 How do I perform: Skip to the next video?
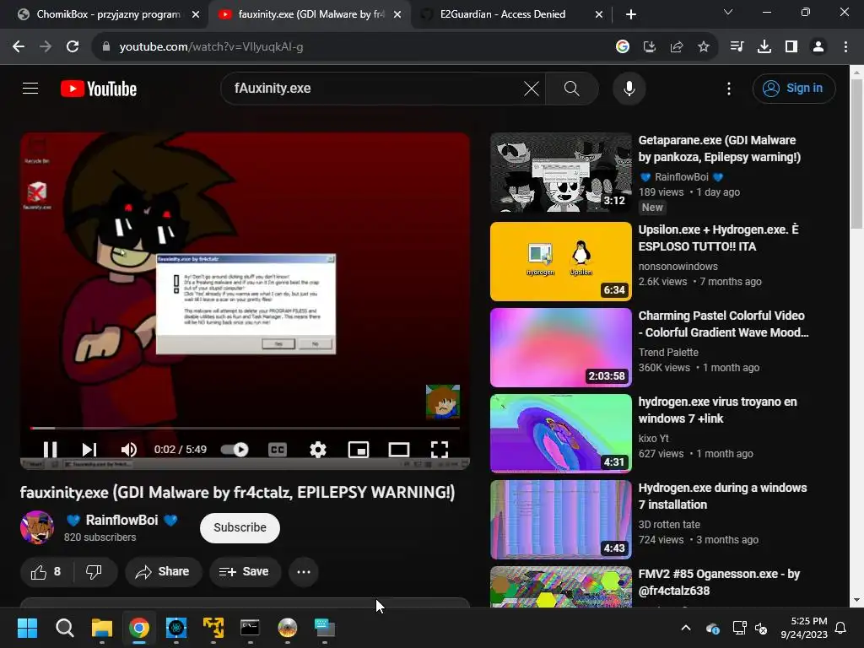coord(89,450)
